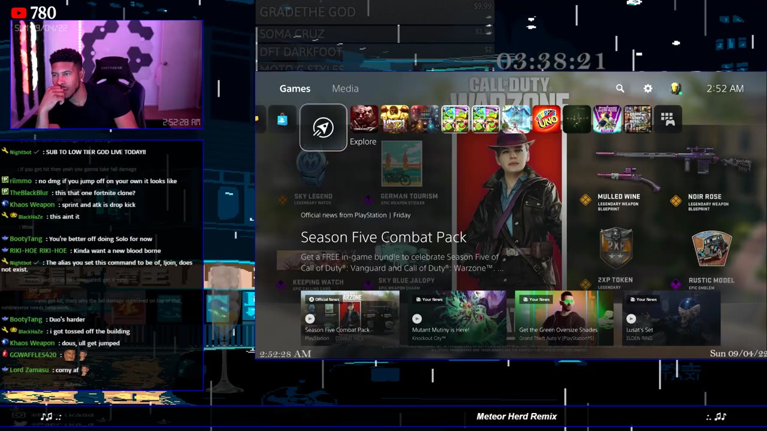Open the Ultra Street Fighter IV tile
The width and height of the screenshot is (767, 431).
tap(395, 119)
